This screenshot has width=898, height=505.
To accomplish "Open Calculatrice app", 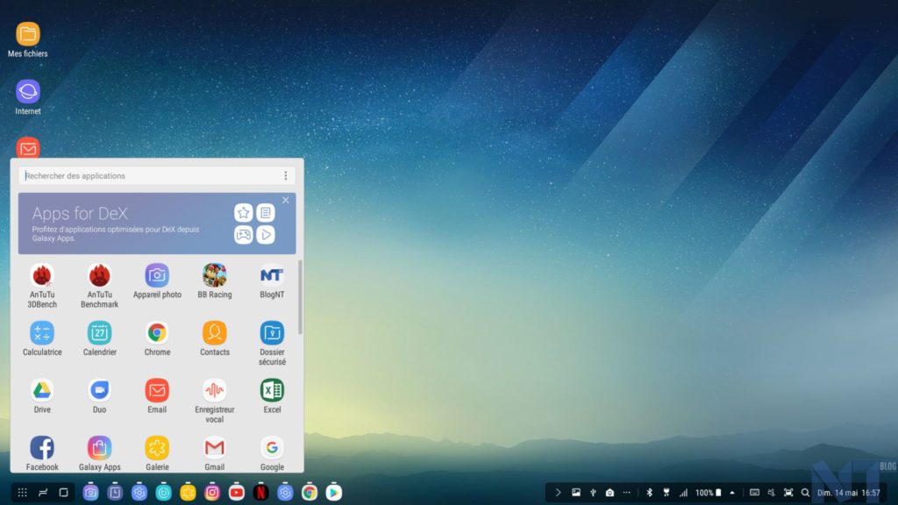I will click(42, 338).
